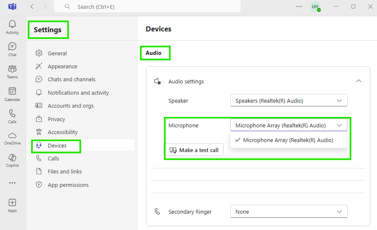
Task: Open Accounts and orgs settings
Action: tap(71, 106)
